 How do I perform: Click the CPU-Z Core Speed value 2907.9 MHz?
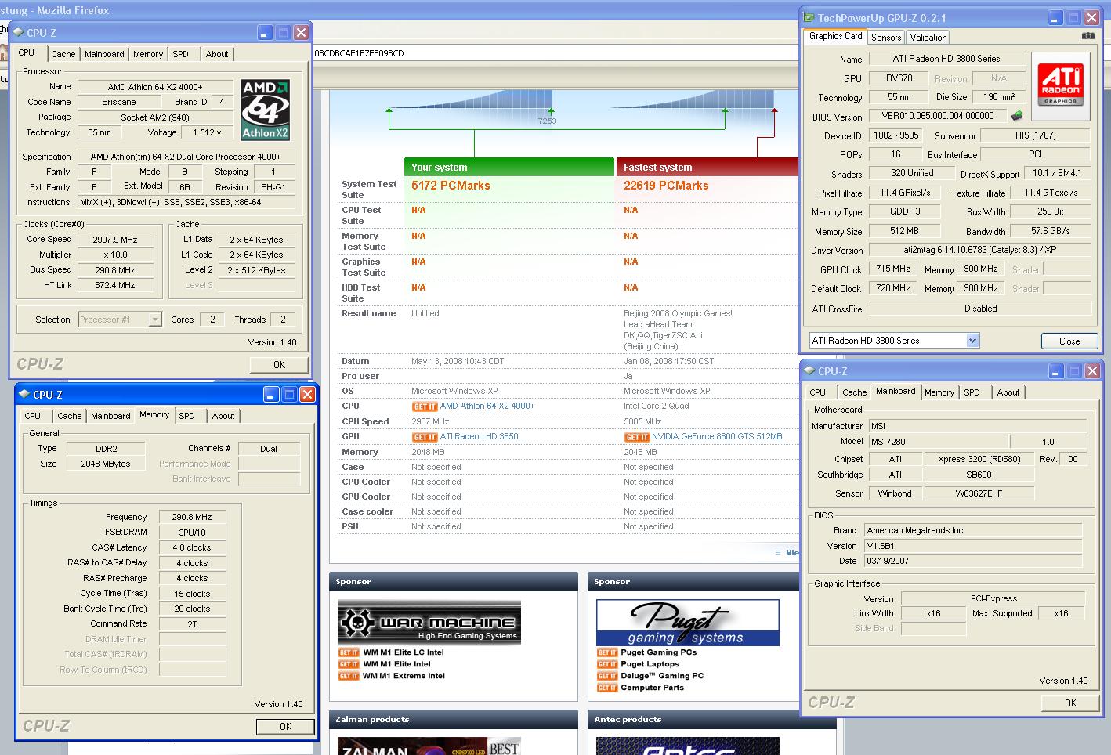pos(115,240)
